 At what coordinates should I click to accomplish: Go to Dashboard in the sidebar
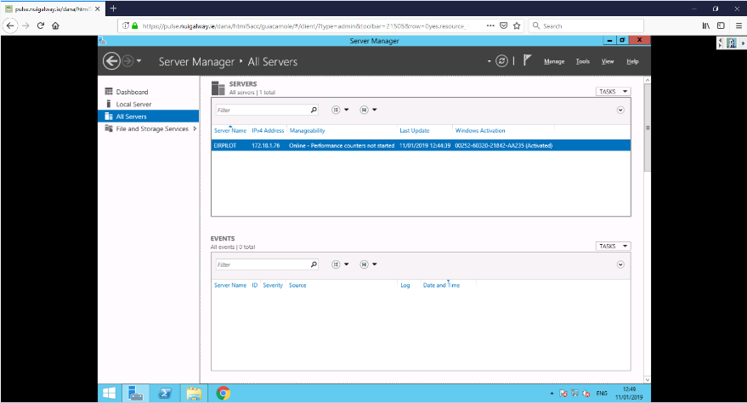[132, 92]
